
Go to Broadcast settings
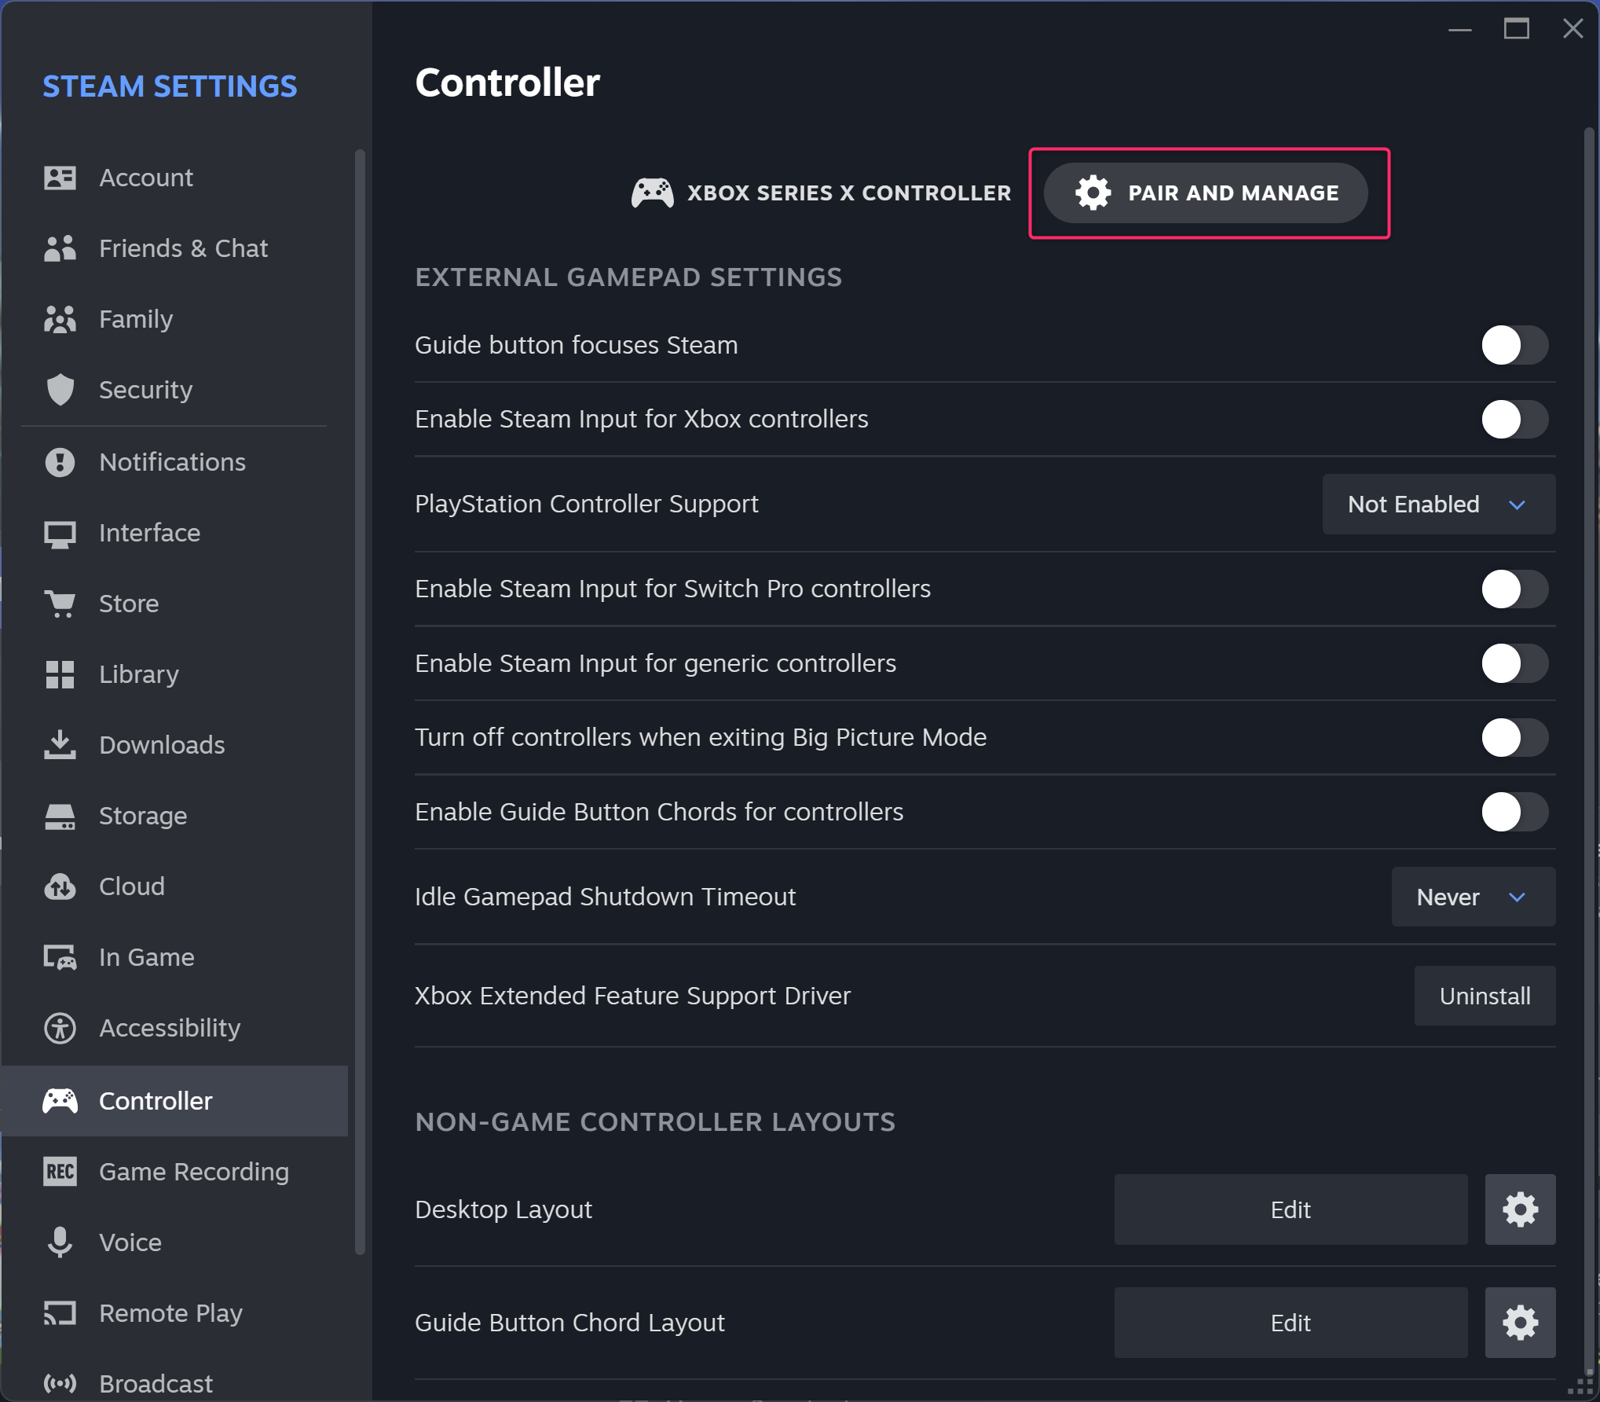tap(174, 1383)
